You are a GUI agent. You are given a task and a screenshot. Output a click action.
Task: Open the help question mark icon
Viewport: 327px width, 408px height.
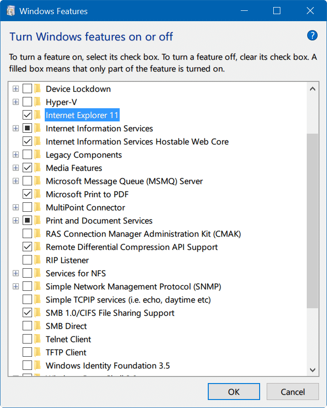(x=312, y=35)
